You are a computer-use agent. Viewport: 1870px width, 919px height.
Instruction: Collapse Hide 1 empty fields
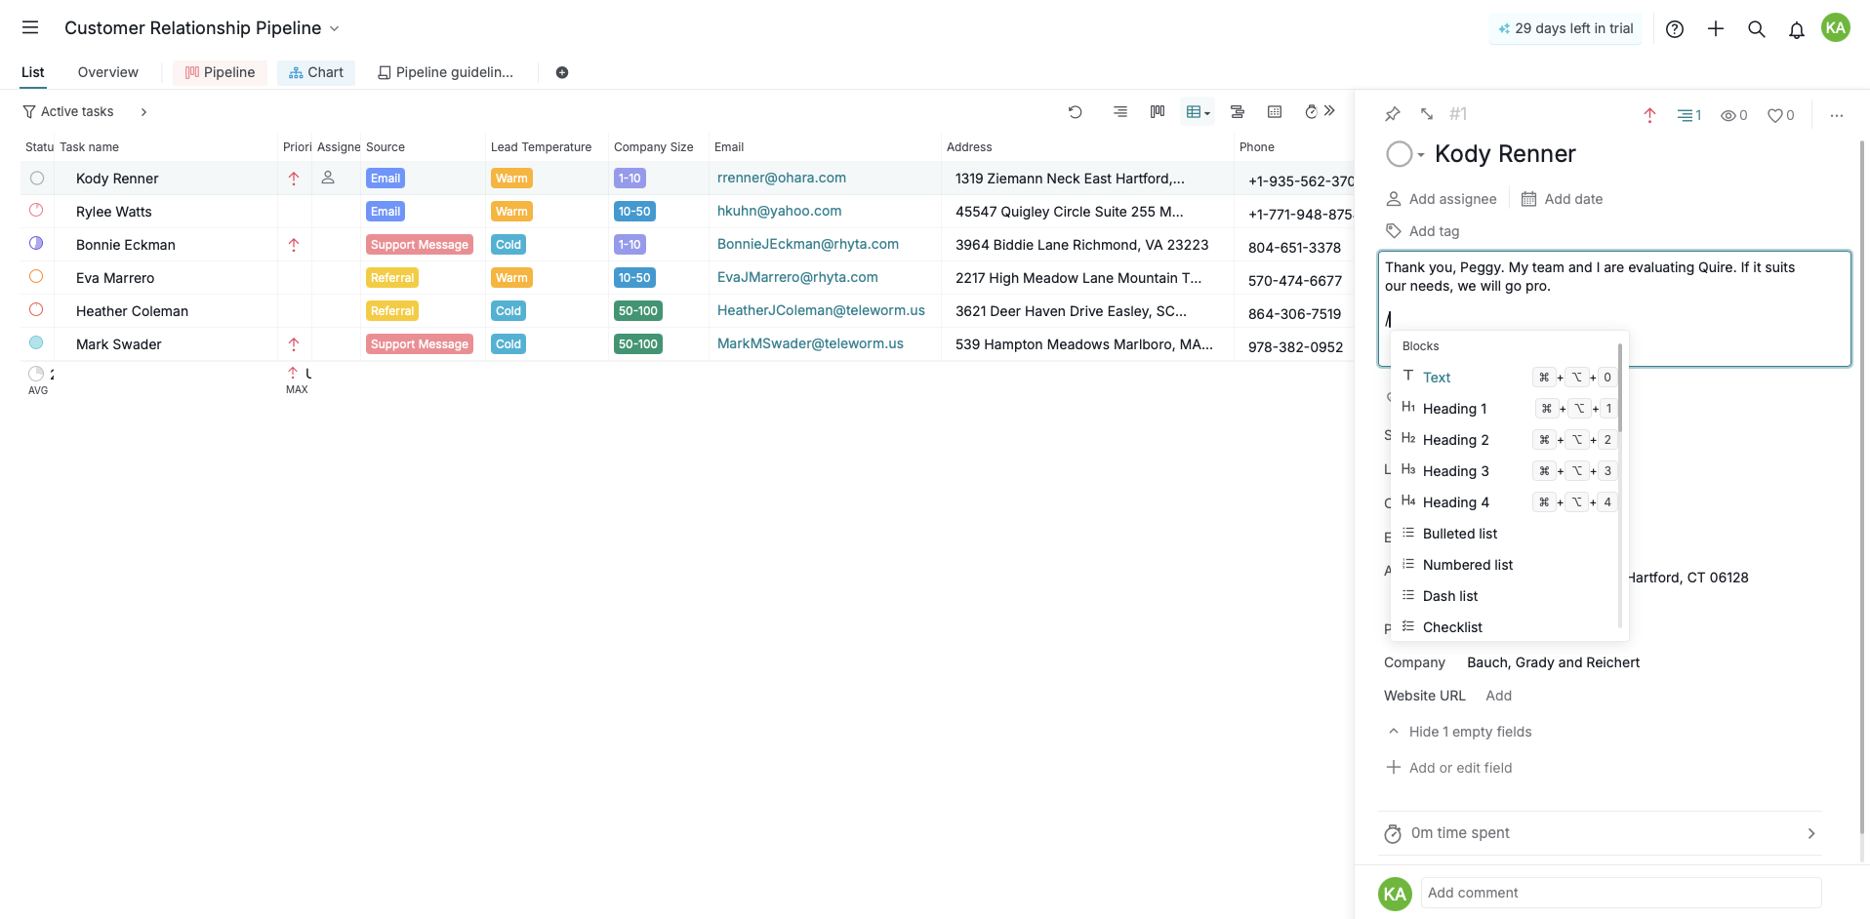pyautogui.click(x=1460, y=732)
